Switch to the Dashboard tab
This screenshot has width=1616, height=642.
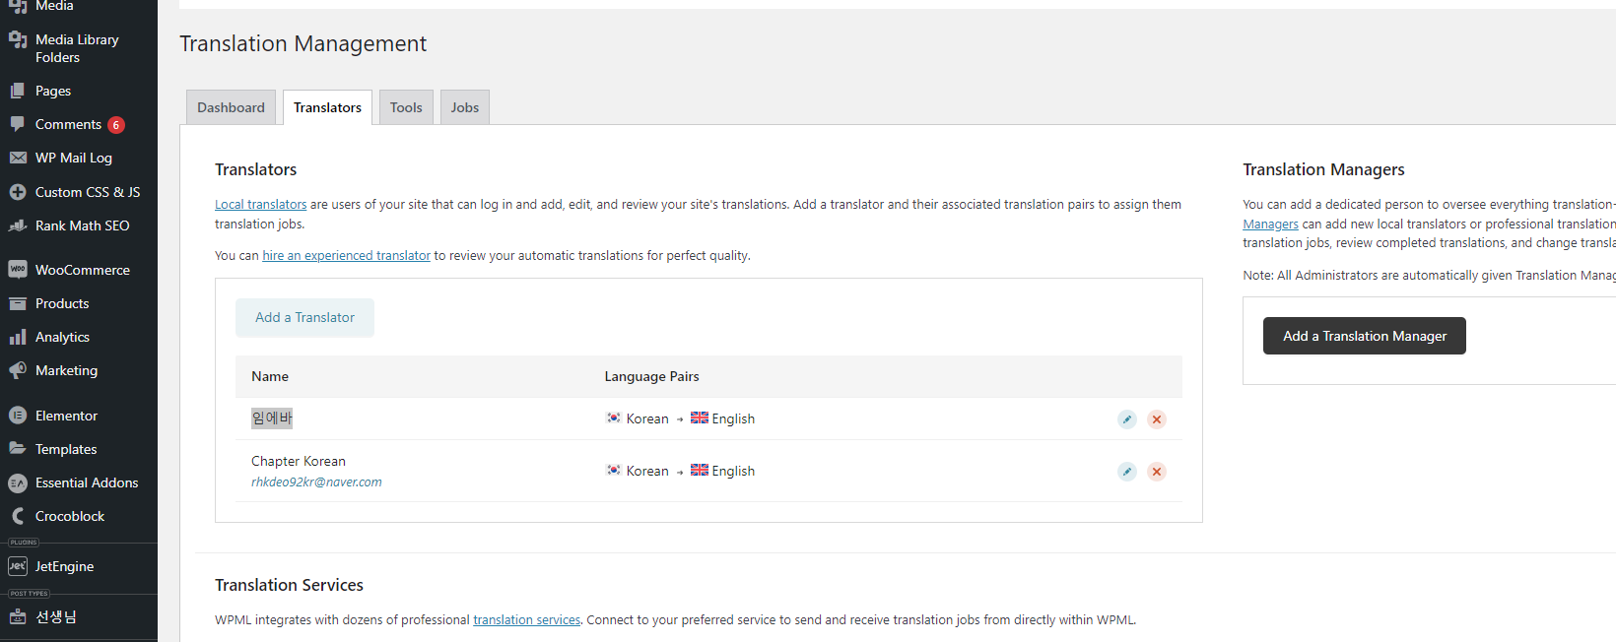tap(231, 107)
